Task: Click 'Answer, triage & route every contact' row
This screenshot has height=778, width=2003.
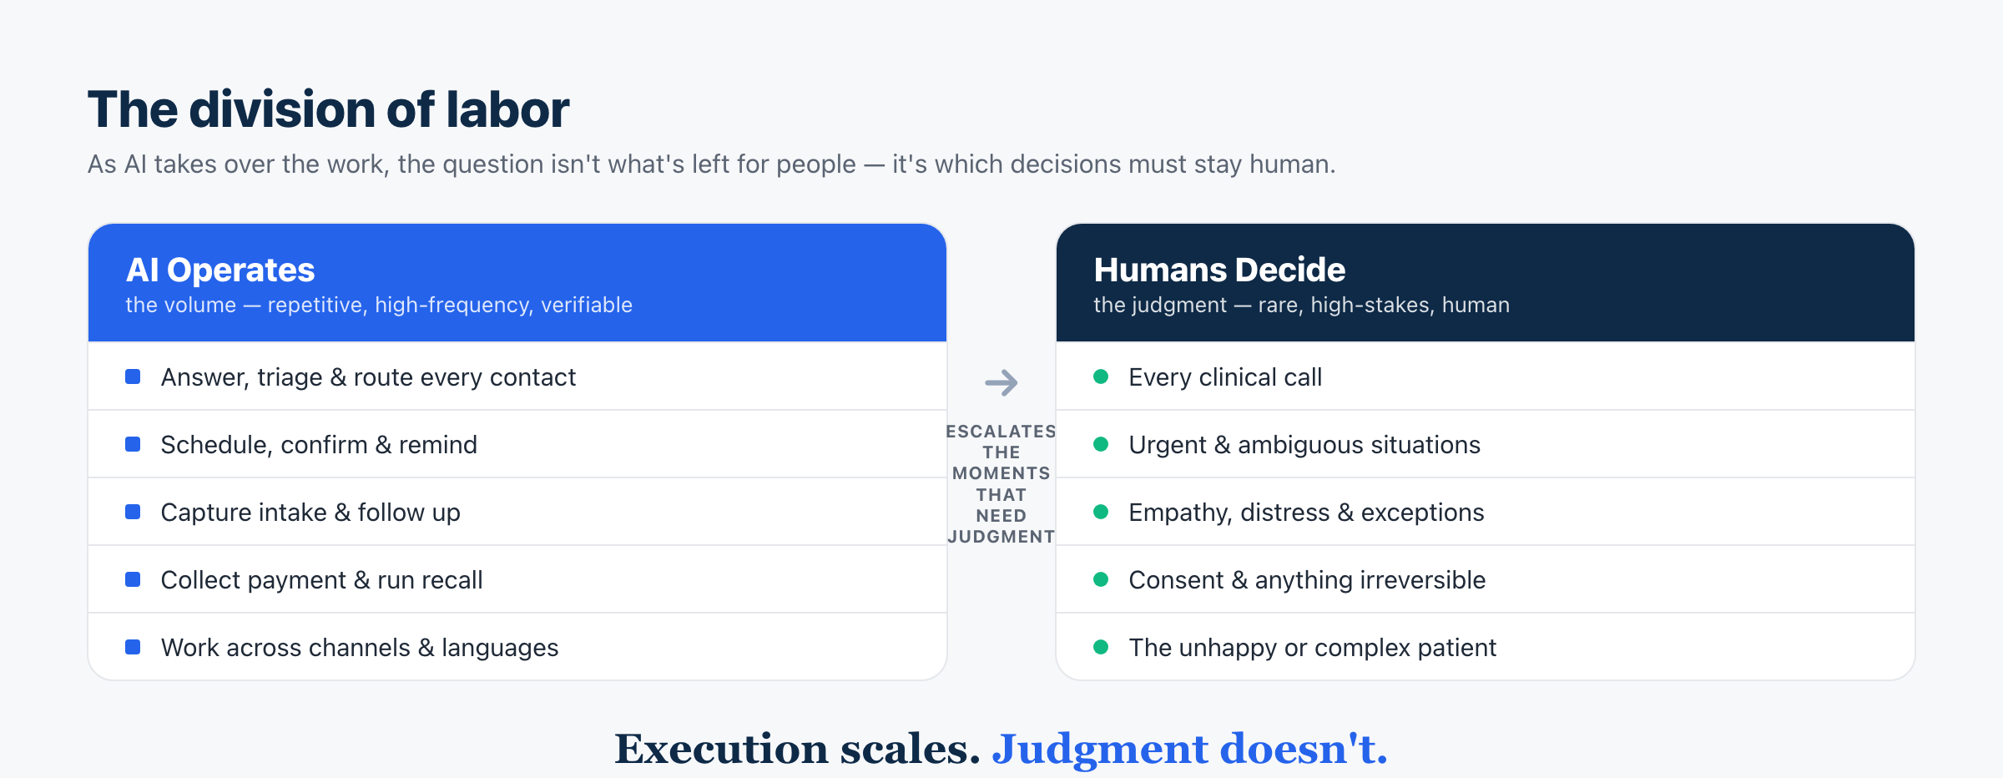Action: pos(517,376)
